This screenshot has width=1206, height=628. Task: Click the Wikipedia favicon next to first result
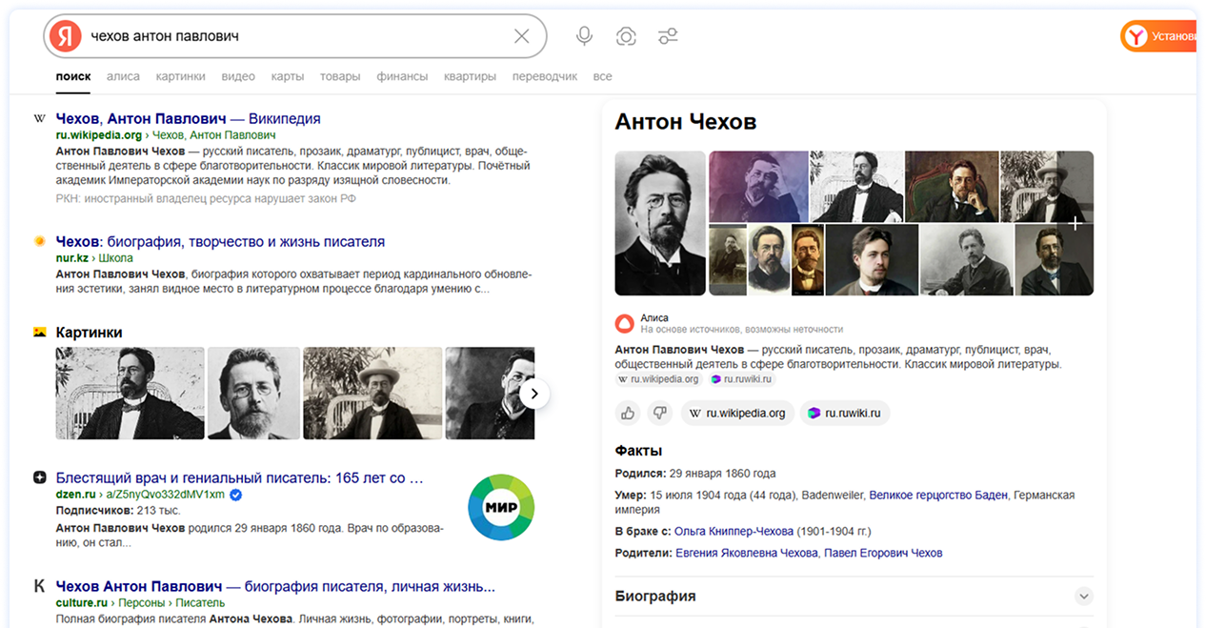(39, 119)
